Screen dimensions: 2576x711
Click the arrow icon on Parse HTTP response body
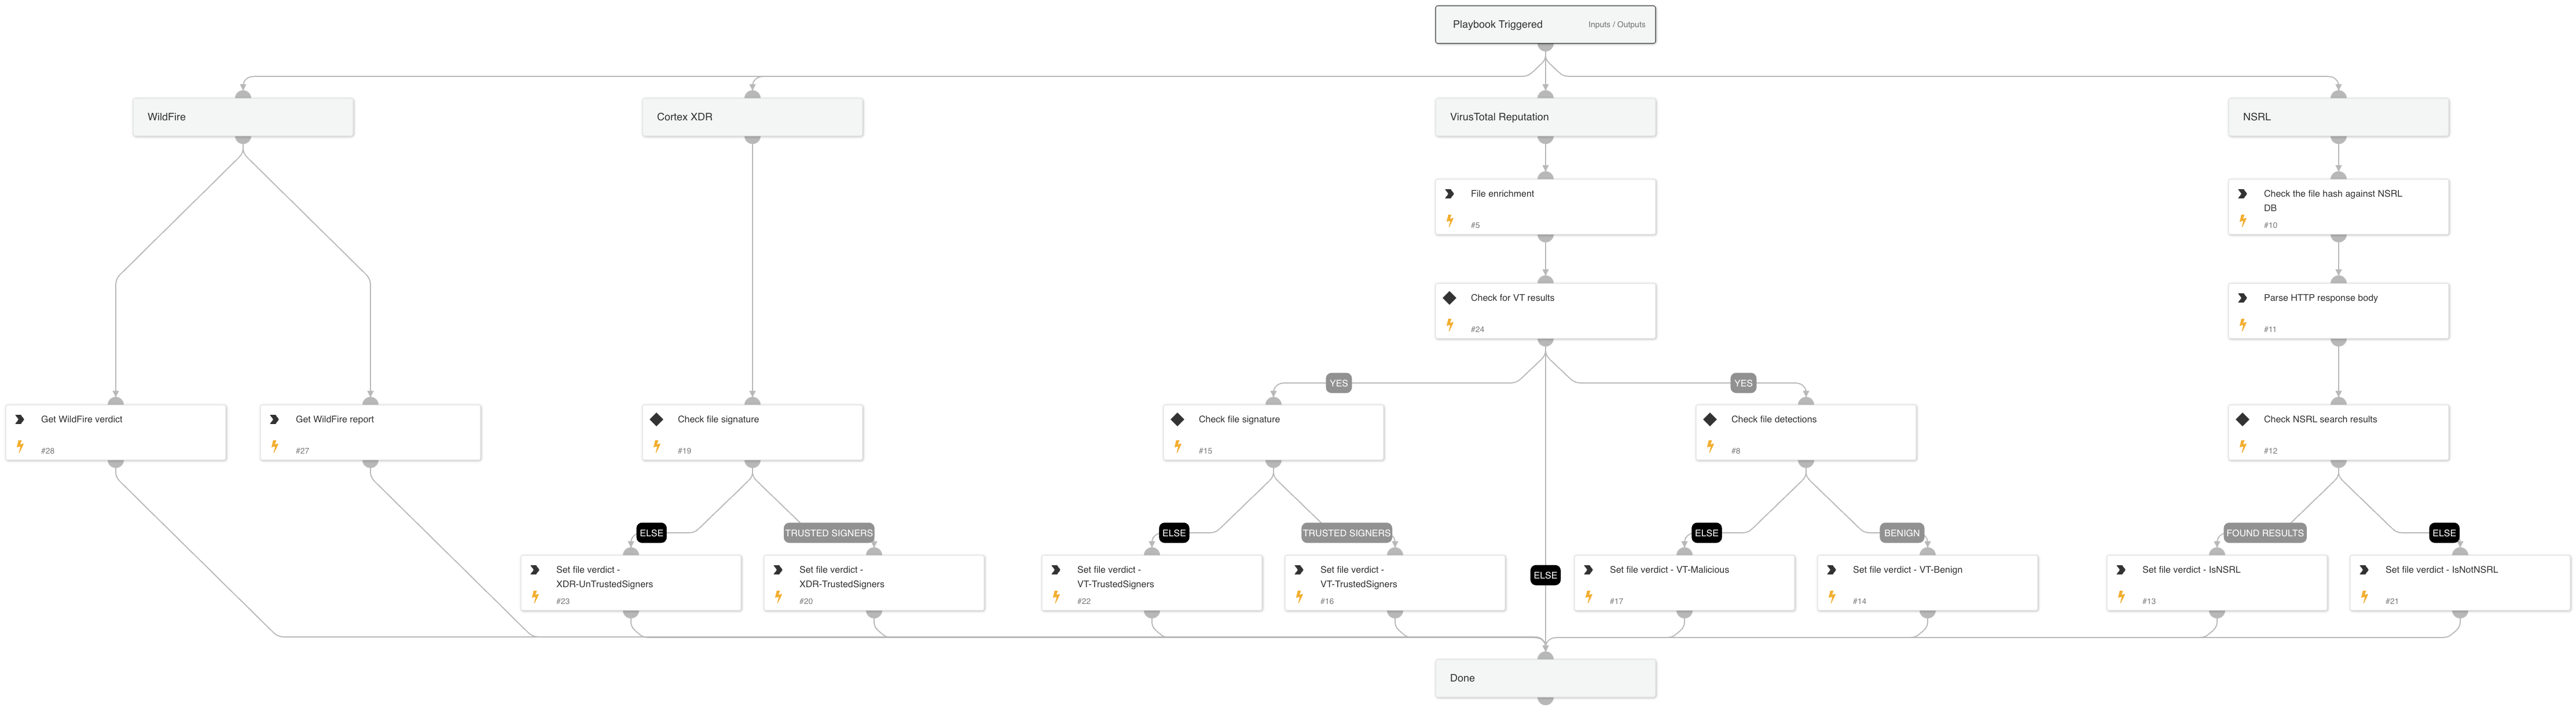point(2242,298)
